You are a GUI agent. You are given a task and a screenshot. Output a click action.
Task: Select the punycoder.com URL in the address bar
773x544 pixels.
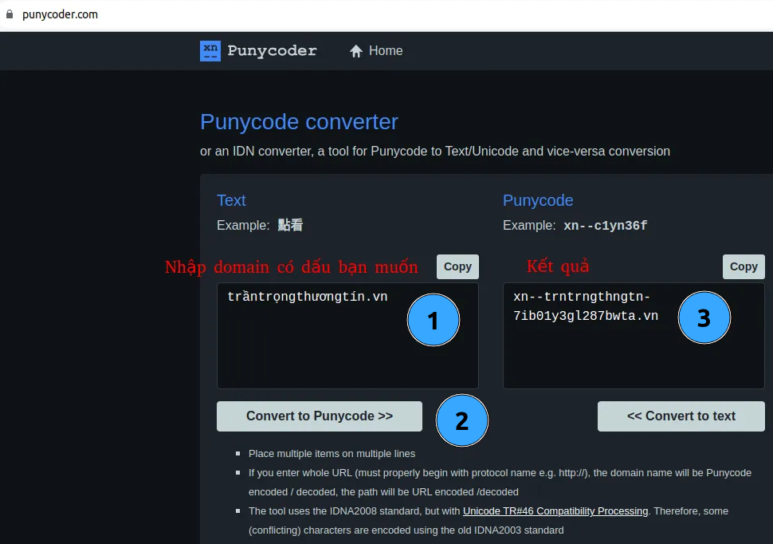point(60,14)
